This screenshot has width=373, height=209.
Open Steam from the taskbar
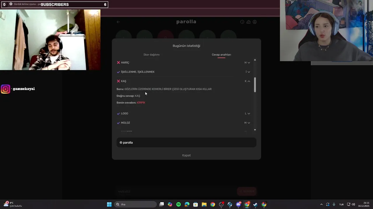tap(255, 204)
